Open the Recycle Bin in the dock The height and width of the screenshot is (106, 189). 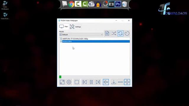point(125,4)
